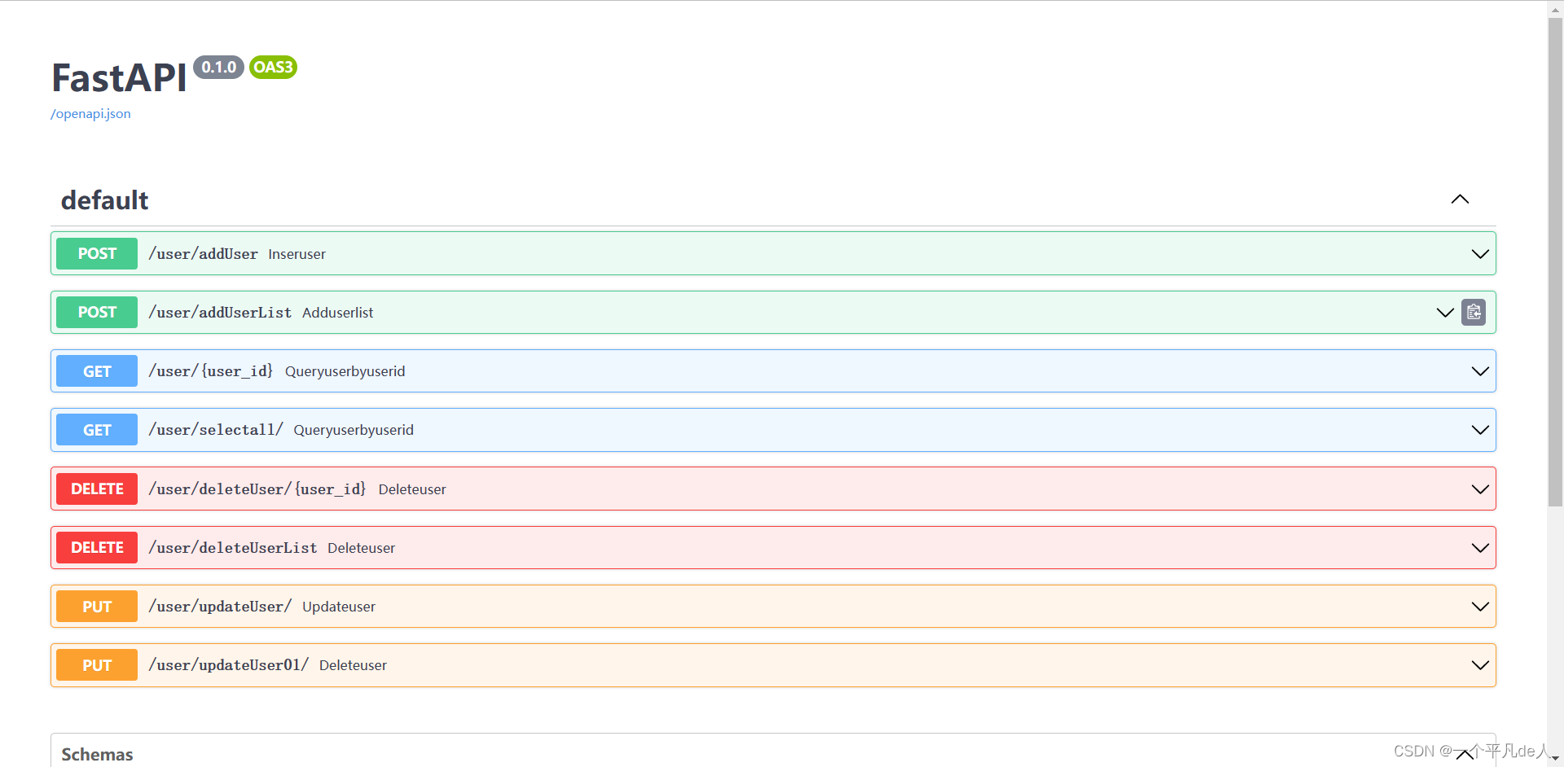Viewport: 1564px width, 767px height.
Task: Open the /user/{user_id} path text
Action: coord(211,371)
